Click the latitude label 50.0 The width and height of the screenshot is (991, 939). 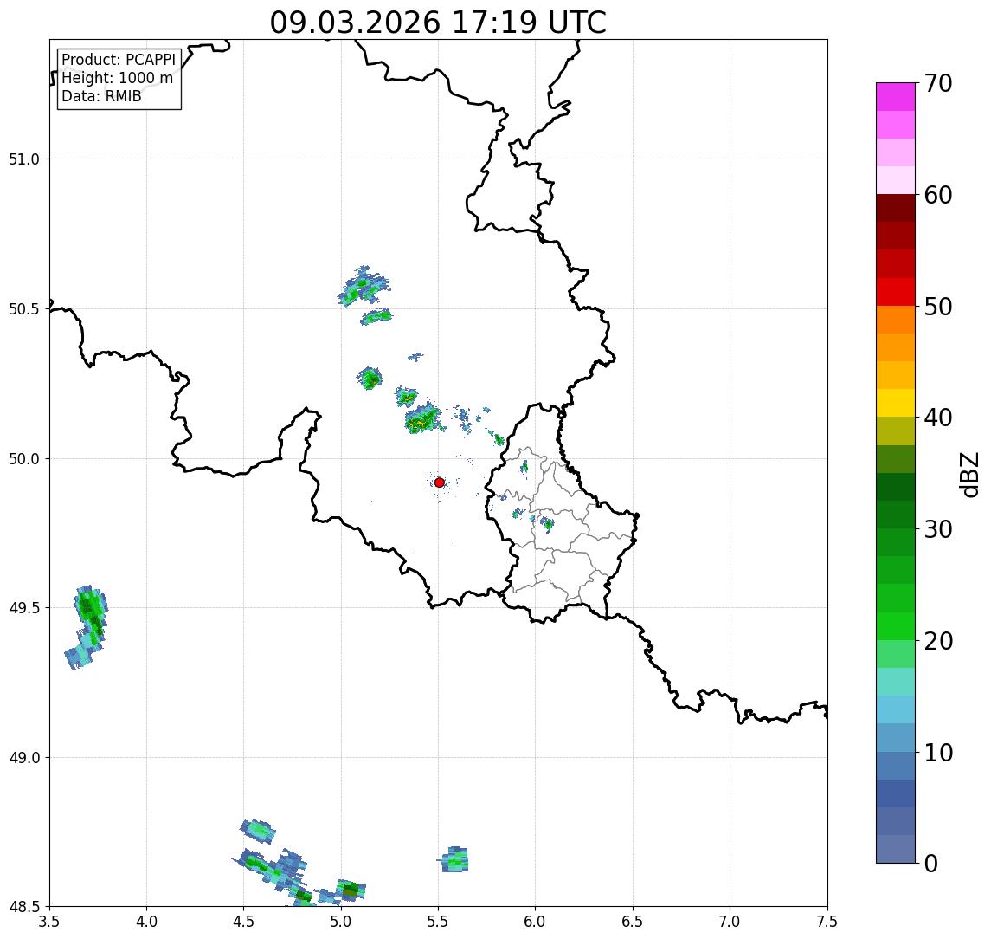tap(24, 459)
